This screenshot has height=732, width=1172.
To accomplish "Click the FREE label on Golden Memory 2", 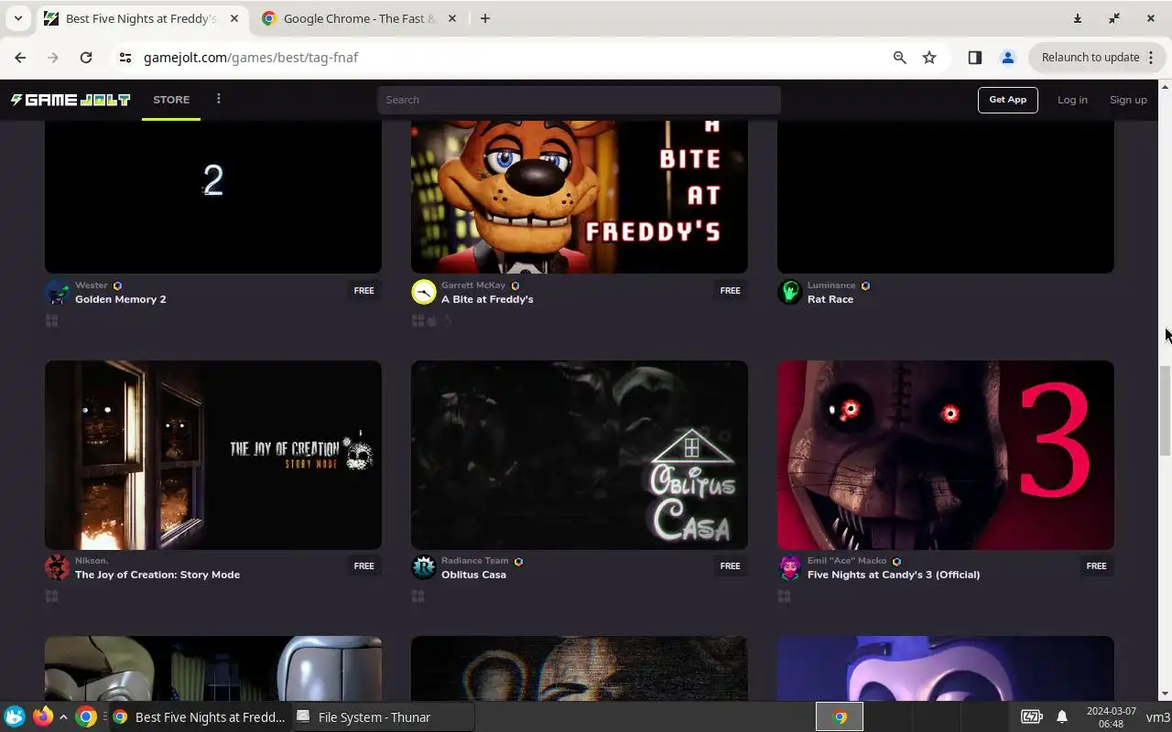I will pos(364,290).
